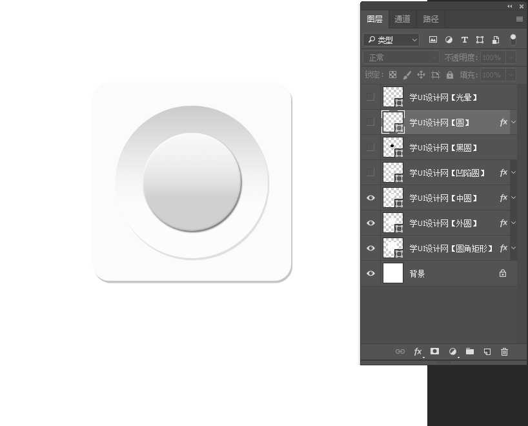Add a layer mask

pos(435,352)
